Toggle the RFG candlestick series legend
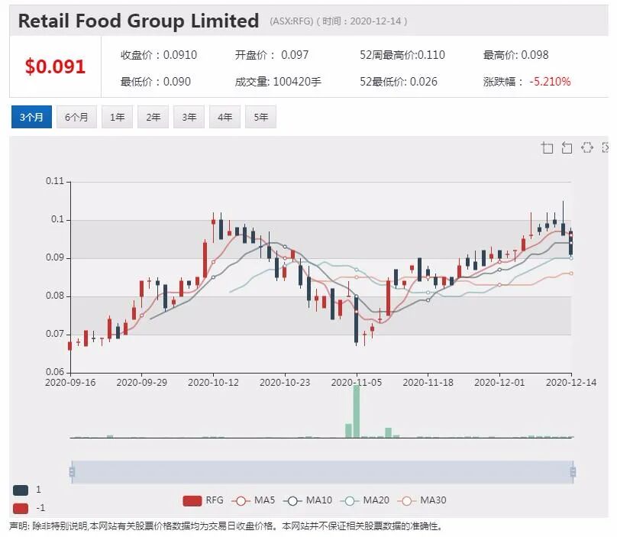This screenshot has height=537, width=617. (203, 500)
